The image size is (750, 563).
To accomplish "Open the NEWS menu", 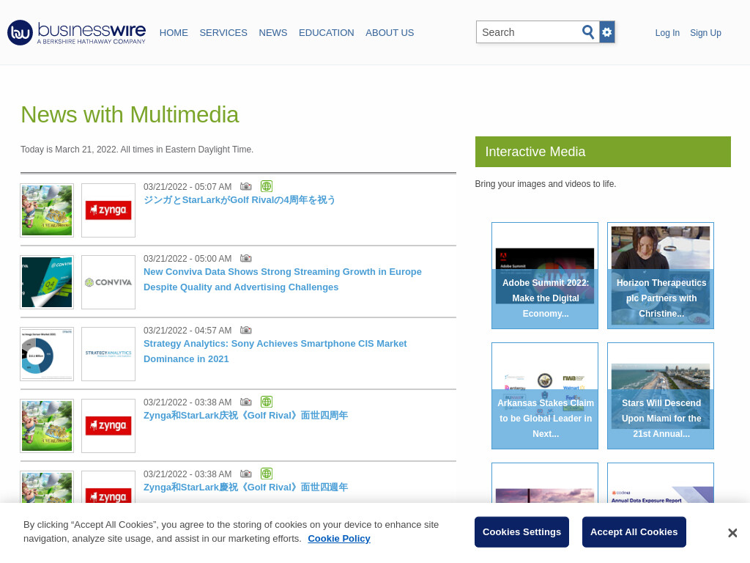I will (273, 32).
